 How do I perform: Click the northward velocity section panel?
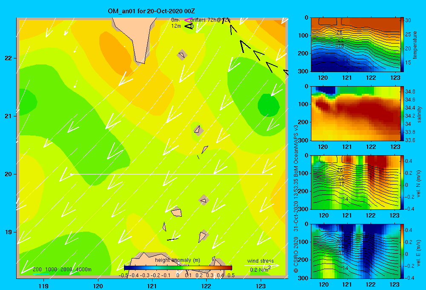click(x=356, y=182)
